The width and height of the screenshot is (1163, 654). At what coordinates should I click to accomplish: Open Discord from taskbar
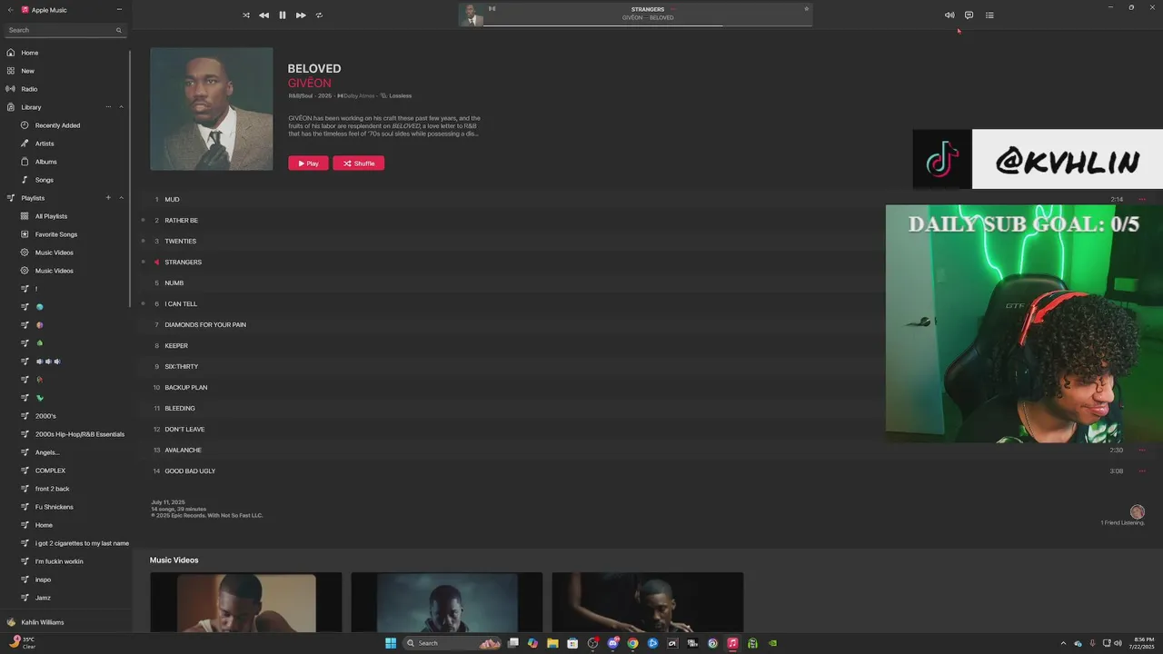point(612,643)
